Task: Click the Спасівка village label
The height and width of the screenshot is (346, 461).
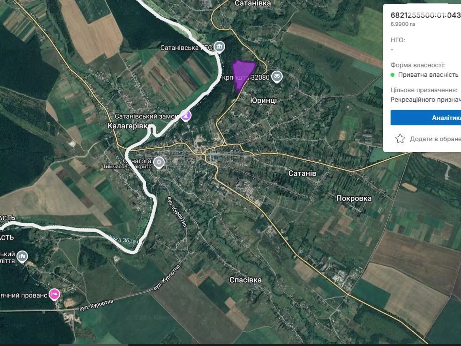Action: click(x=245, y=280)
